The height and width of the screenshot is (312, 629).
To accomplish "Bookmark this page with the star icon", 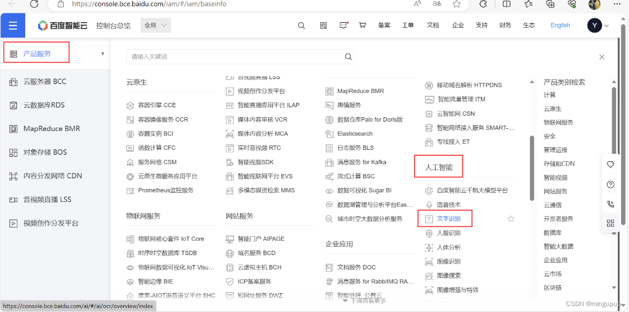I will (x=457, y=4).
